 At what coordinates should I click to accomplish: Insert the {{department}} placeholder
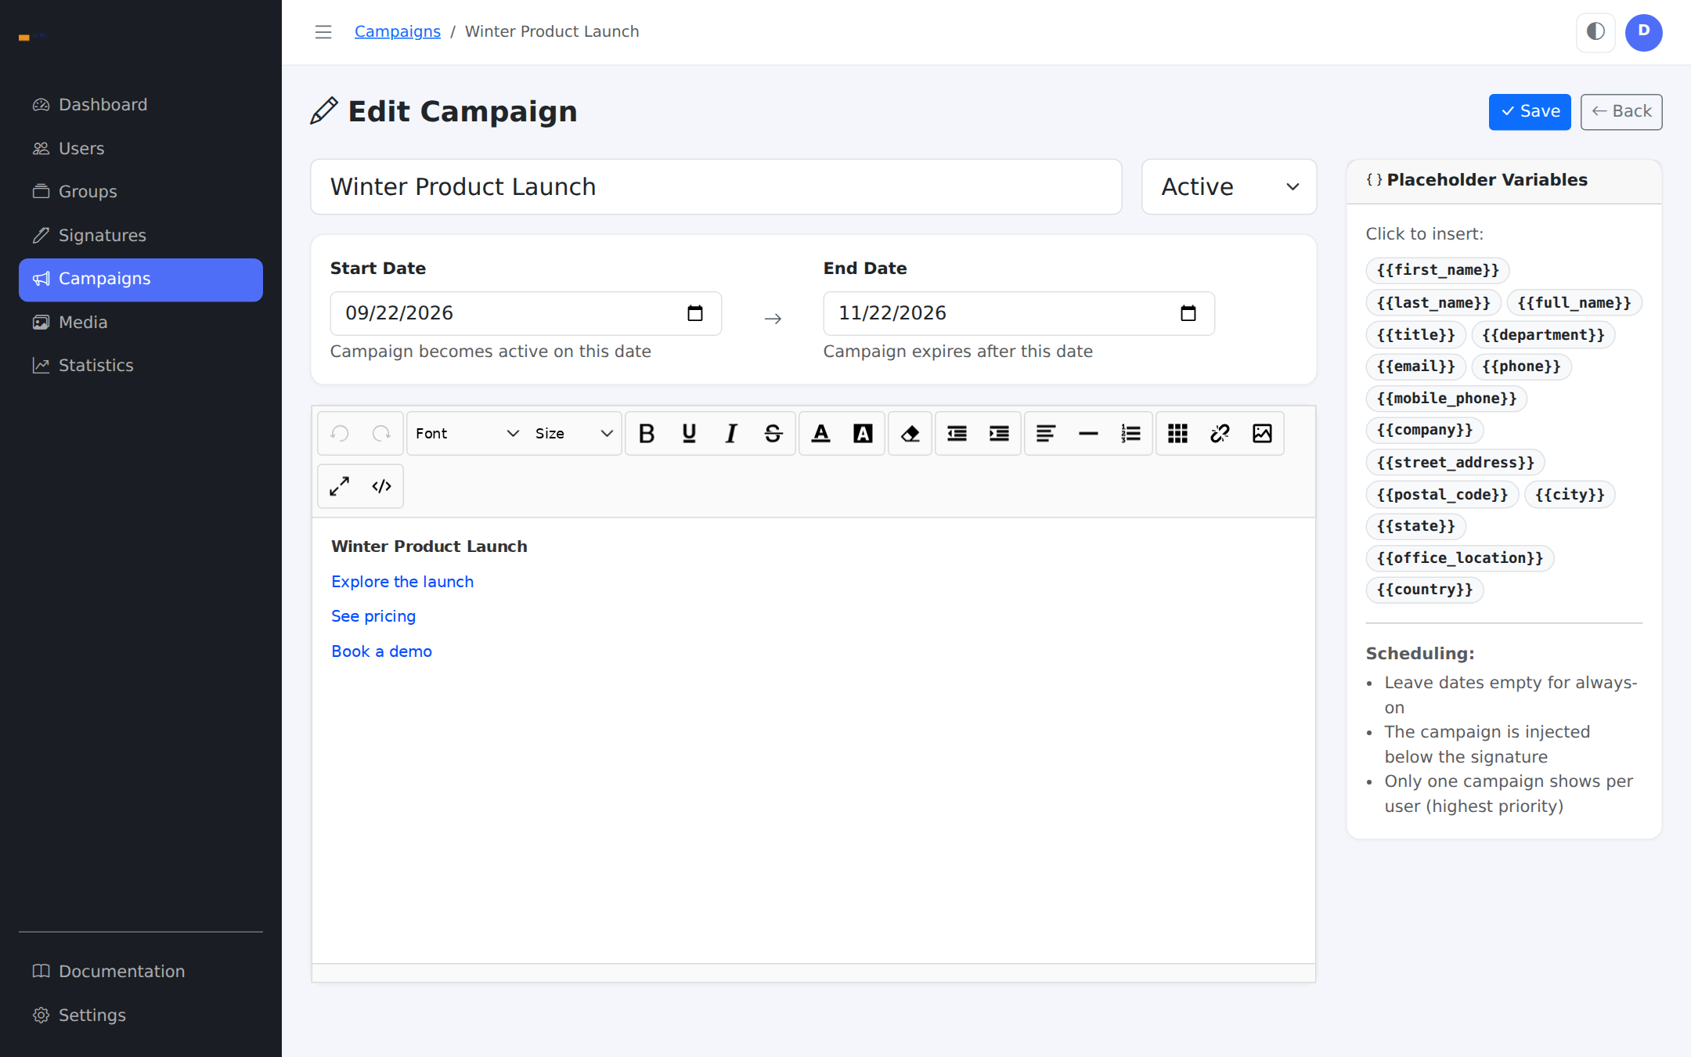click(x=1543, y=335)
